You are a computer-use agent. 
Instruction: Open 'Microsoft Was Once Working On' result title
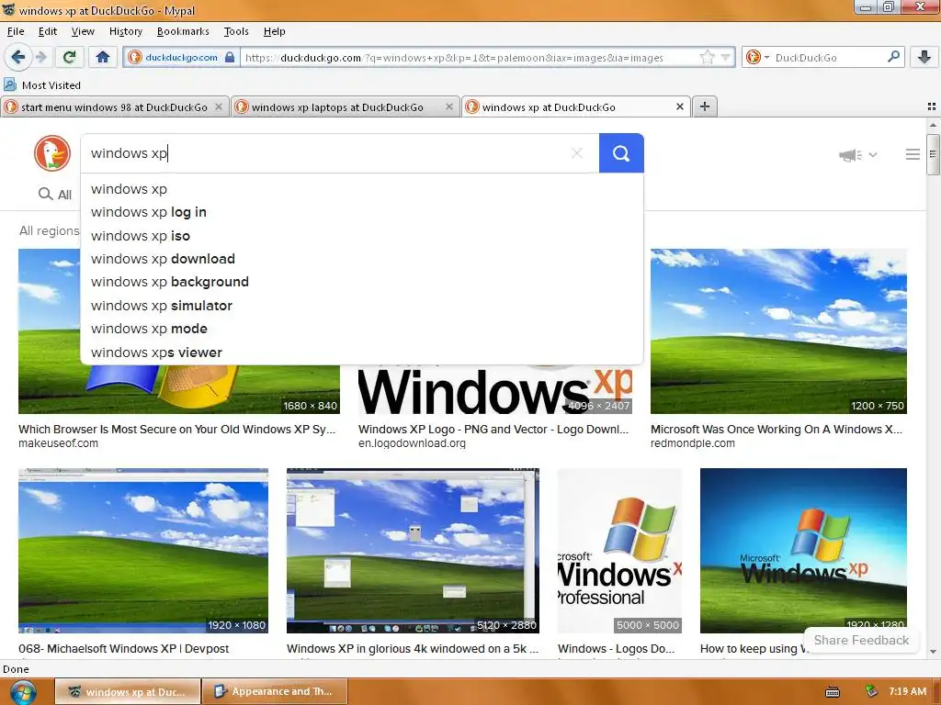tap(776, 430)
